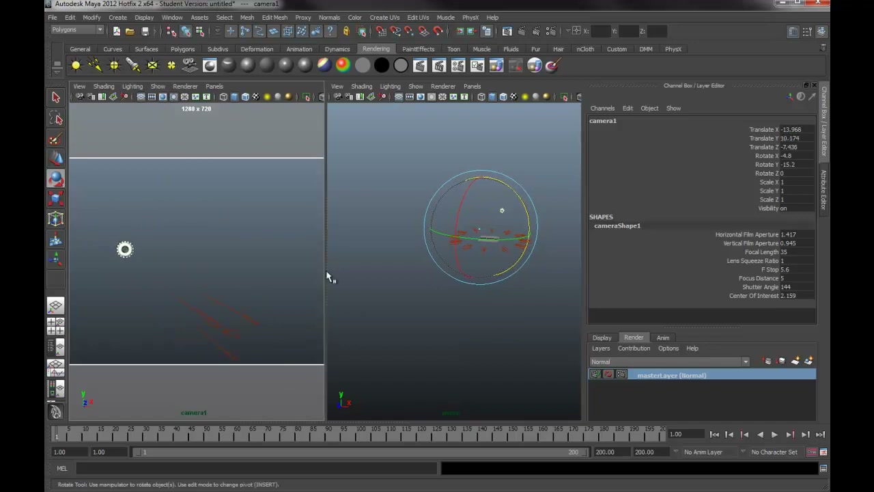Screen dimensions: 874x492
Task: Create a spot light from the shelf
Action: 133,66
